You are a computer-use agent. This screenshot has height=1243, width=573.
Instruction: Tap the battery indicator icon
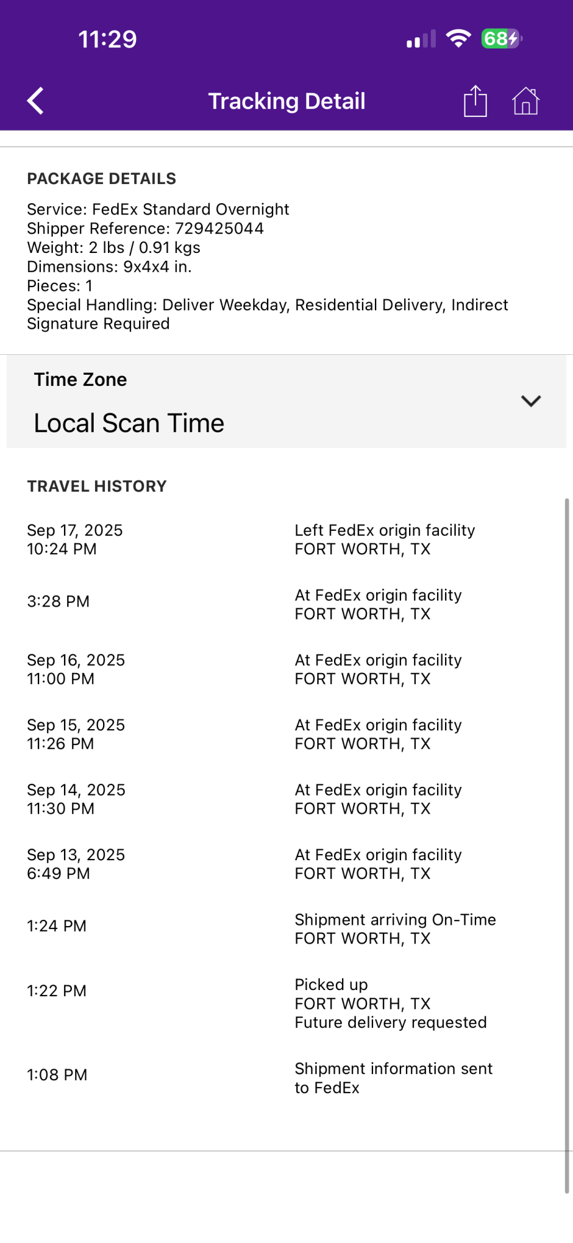click(x=501, y=39)
